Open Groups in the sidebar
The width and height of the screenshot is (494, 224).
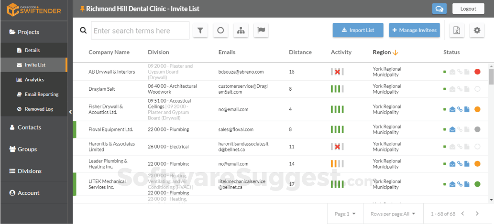click(33, 149)
